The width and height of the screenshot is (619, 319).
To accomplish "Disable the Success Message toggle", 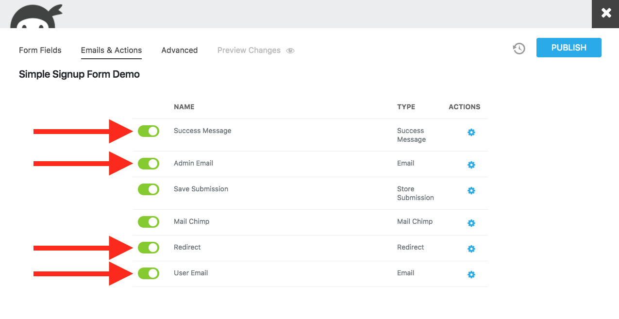I will click(x=149, y=131).
